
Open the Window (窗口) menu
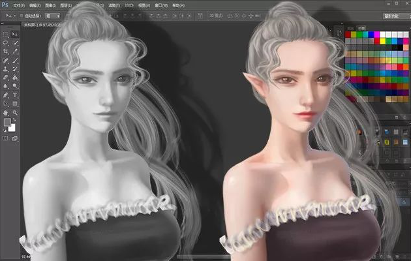point(162,5)
